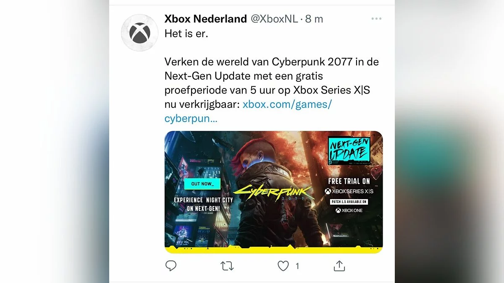Click the Cyberpunk yellow logo in image

273,192
